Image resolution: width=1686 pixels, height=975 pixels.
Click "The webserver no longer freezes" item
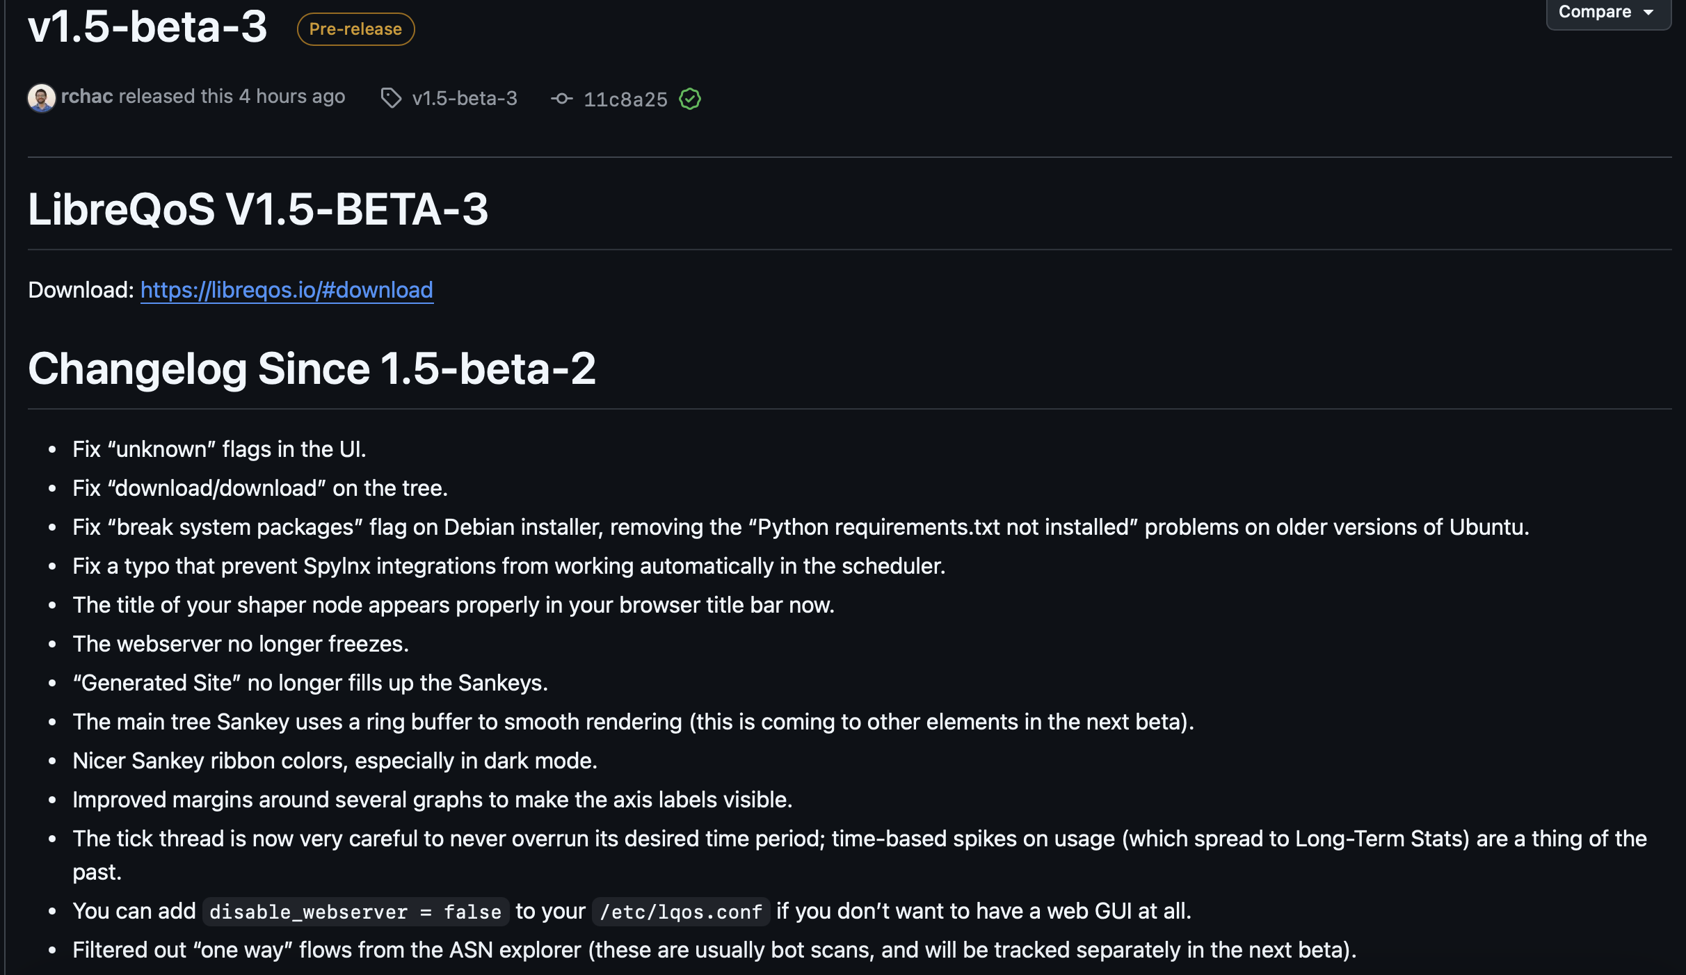(241, 644)
